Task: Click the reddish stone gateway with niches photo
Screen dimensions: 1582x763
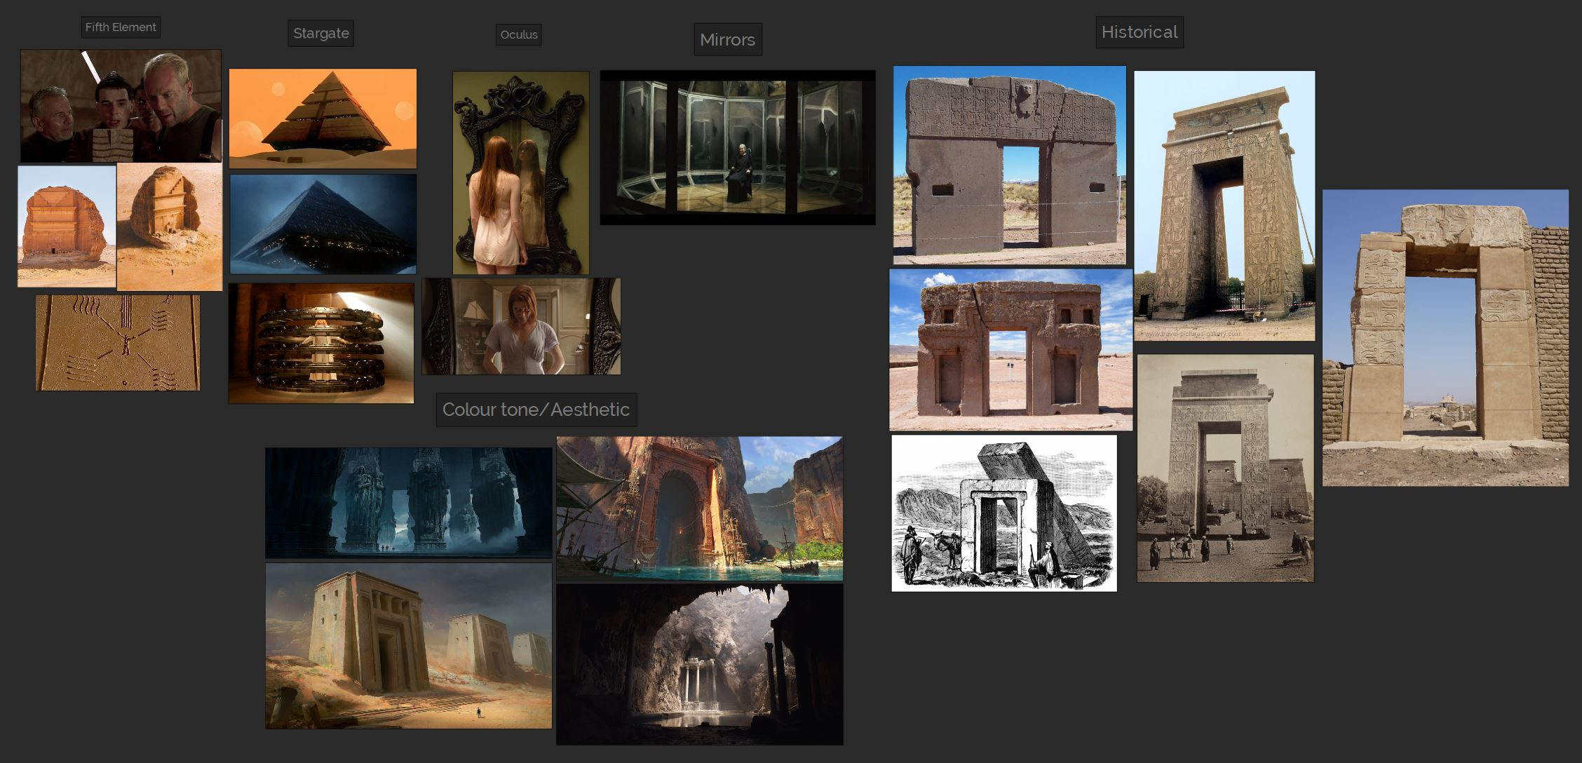Action: click(1010, 349)
